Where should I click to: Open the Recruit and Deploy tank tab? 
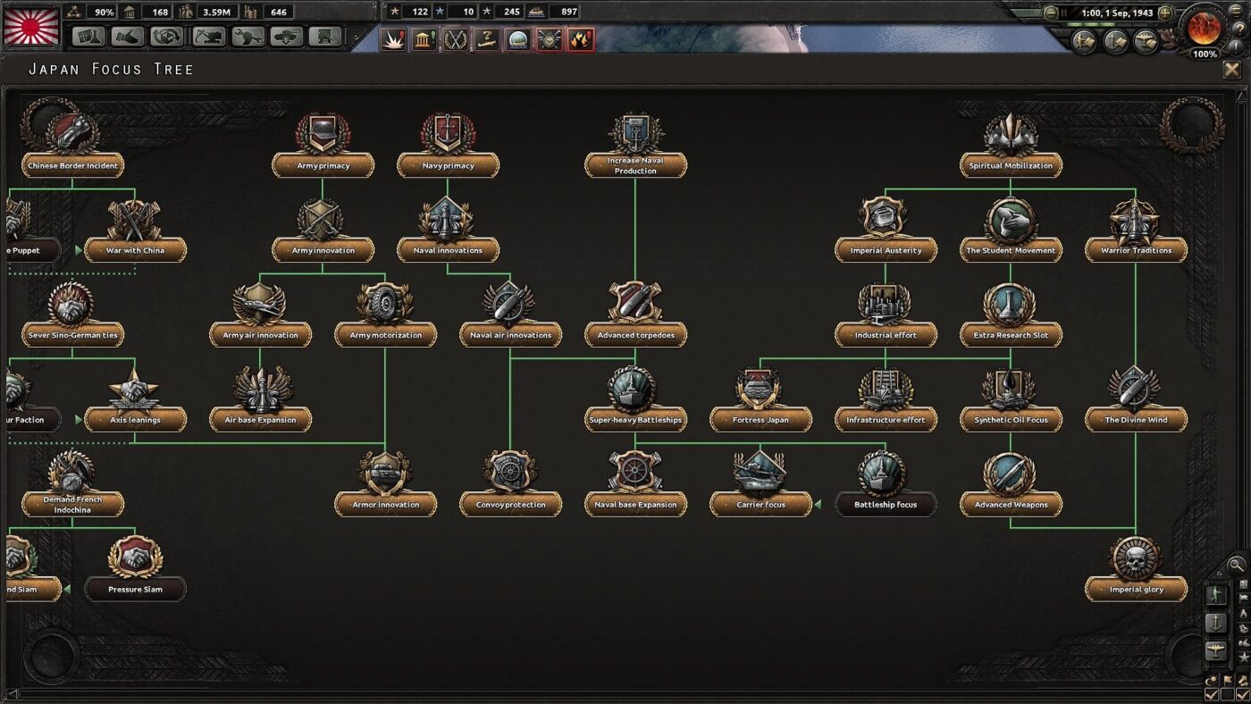click(x=287, y=38)
